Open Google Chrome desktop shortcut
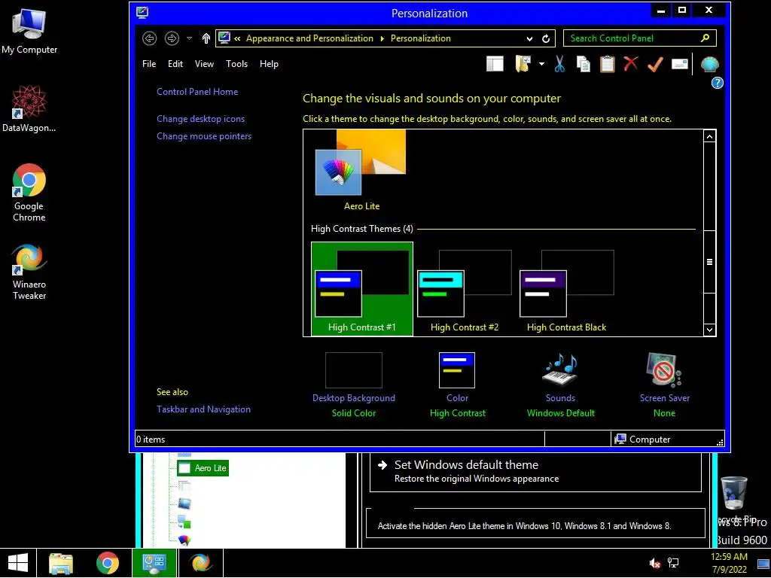Viewport: 771px width, 578px height. pyautogui.click(x=29, y=193)
